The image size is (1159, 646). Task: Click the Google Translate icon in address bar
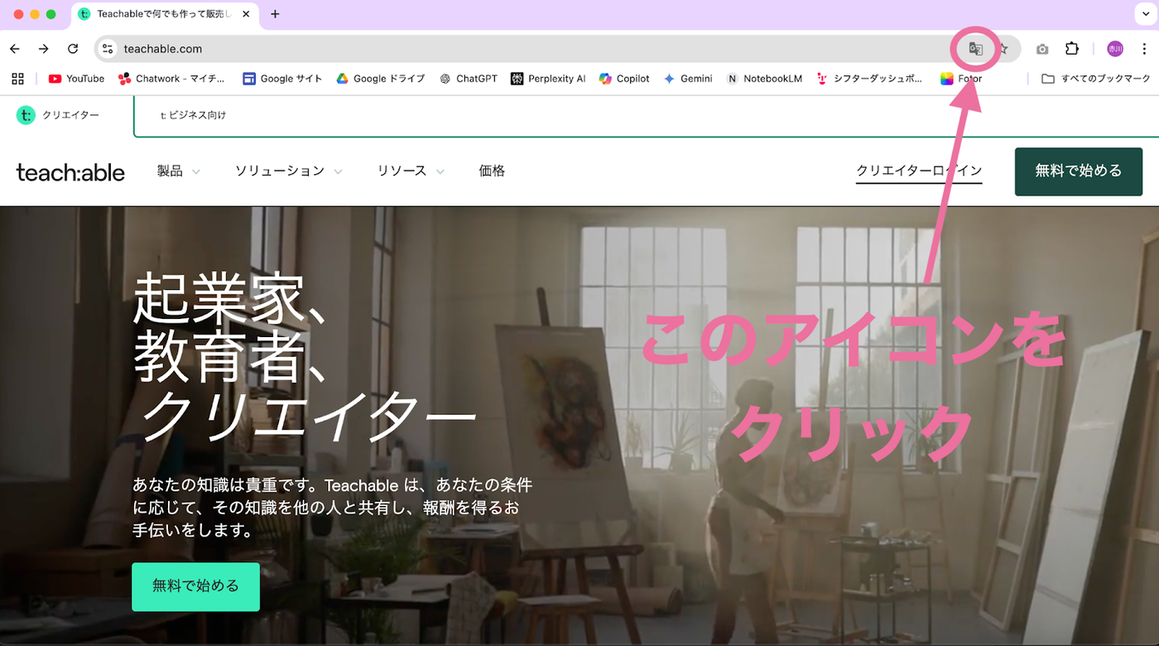pyautogui.click(x=976, y=49)
